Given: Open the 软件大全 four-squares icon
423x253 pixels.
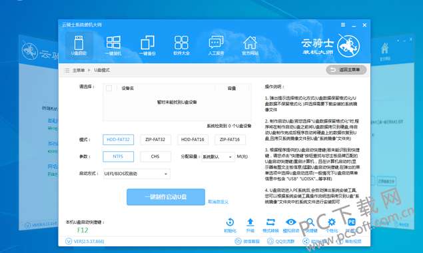Looking at the screenshot, I should [x=181, y=45].
